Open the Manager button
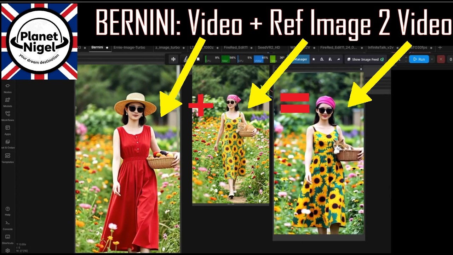Image resolution: width=453 pixels, height=255 pixels. click(300, 59)
